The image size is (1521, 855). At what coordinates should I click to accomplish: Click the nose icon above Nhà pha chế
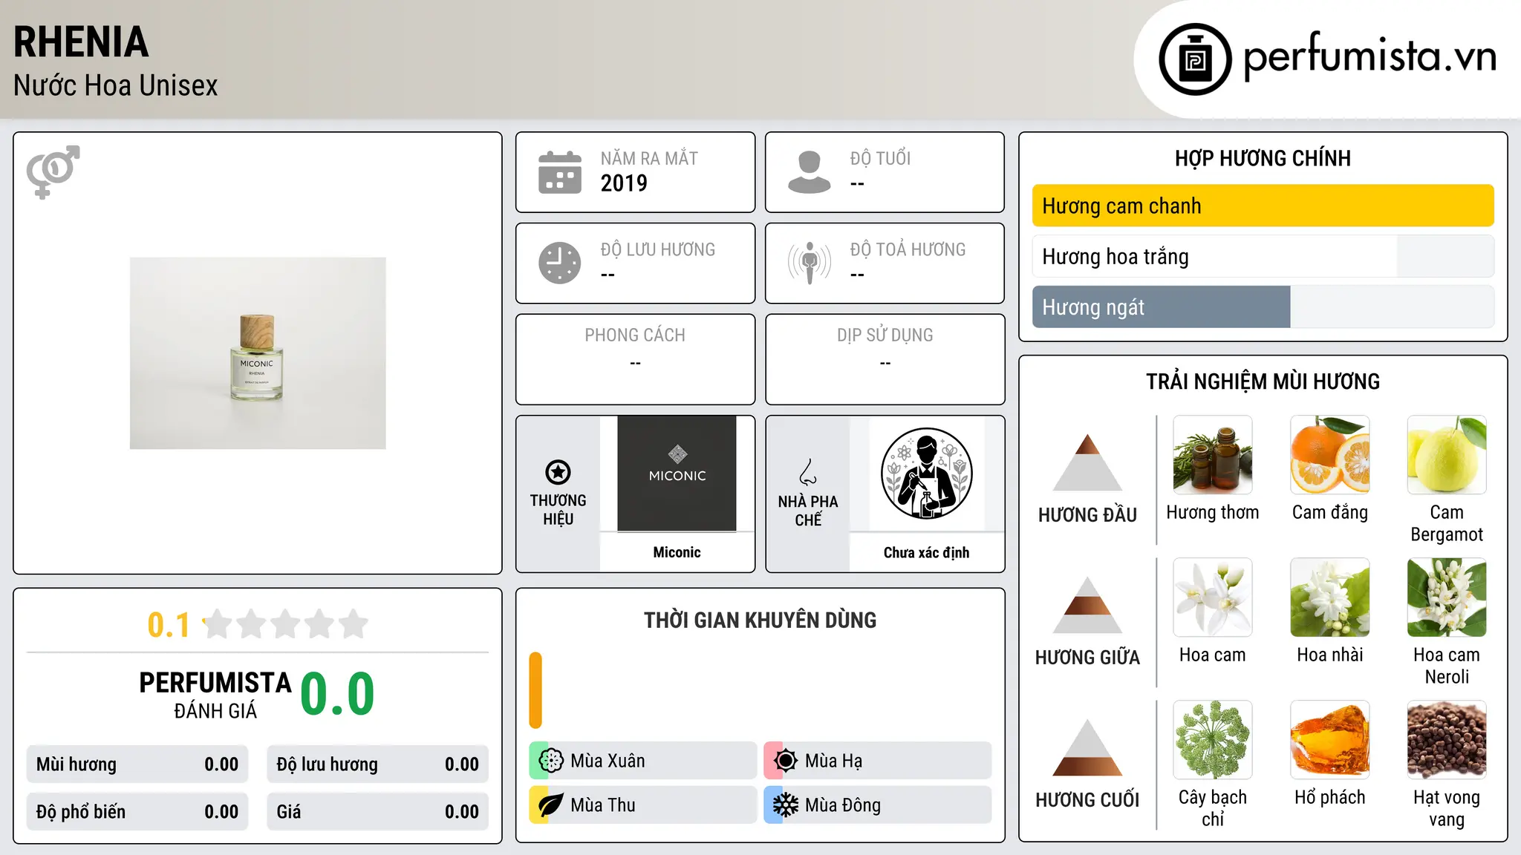pyautogui.click(x=808, y=472)
